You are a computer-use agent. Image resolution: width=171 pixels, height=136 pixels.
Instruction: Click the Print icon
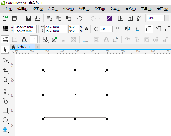38,18
